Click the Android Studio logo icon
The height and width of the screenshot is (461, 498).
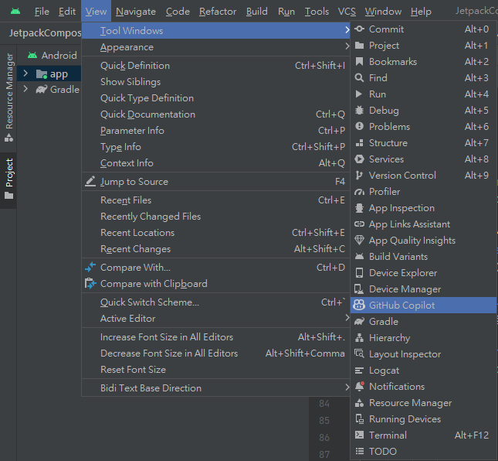(15, 12)
